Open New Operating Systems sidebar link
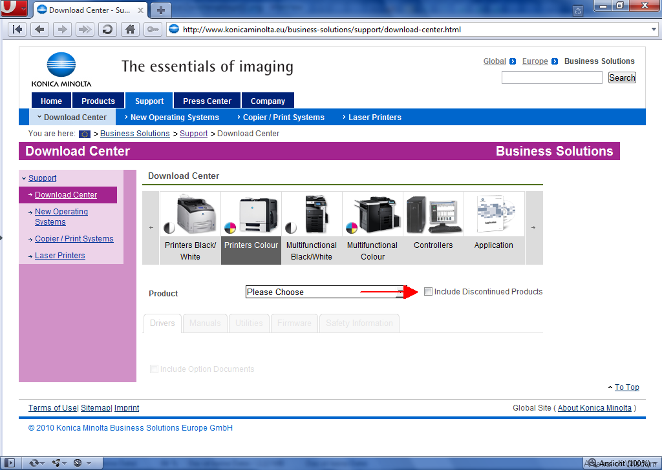Viewport: 662px width, 470px height. (x=61, y=217)
